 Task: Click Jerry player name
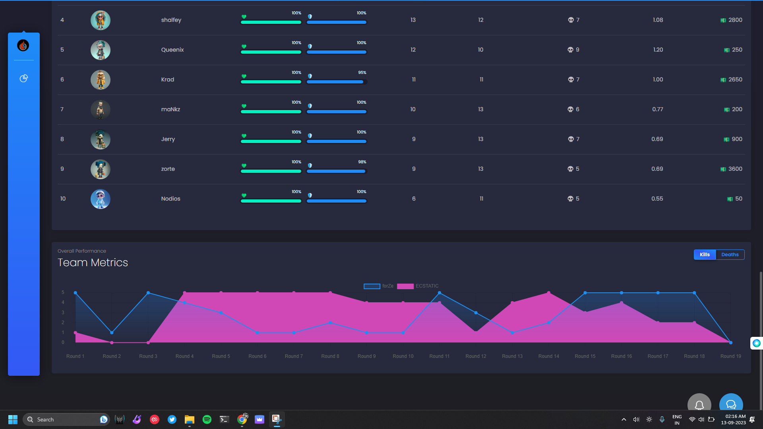(x=168, y=139)
